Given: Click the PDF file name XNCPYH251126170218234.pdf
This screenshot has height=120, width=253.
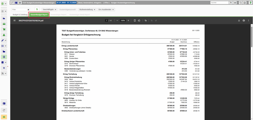Looking at the screenshot, I should 31,20.
